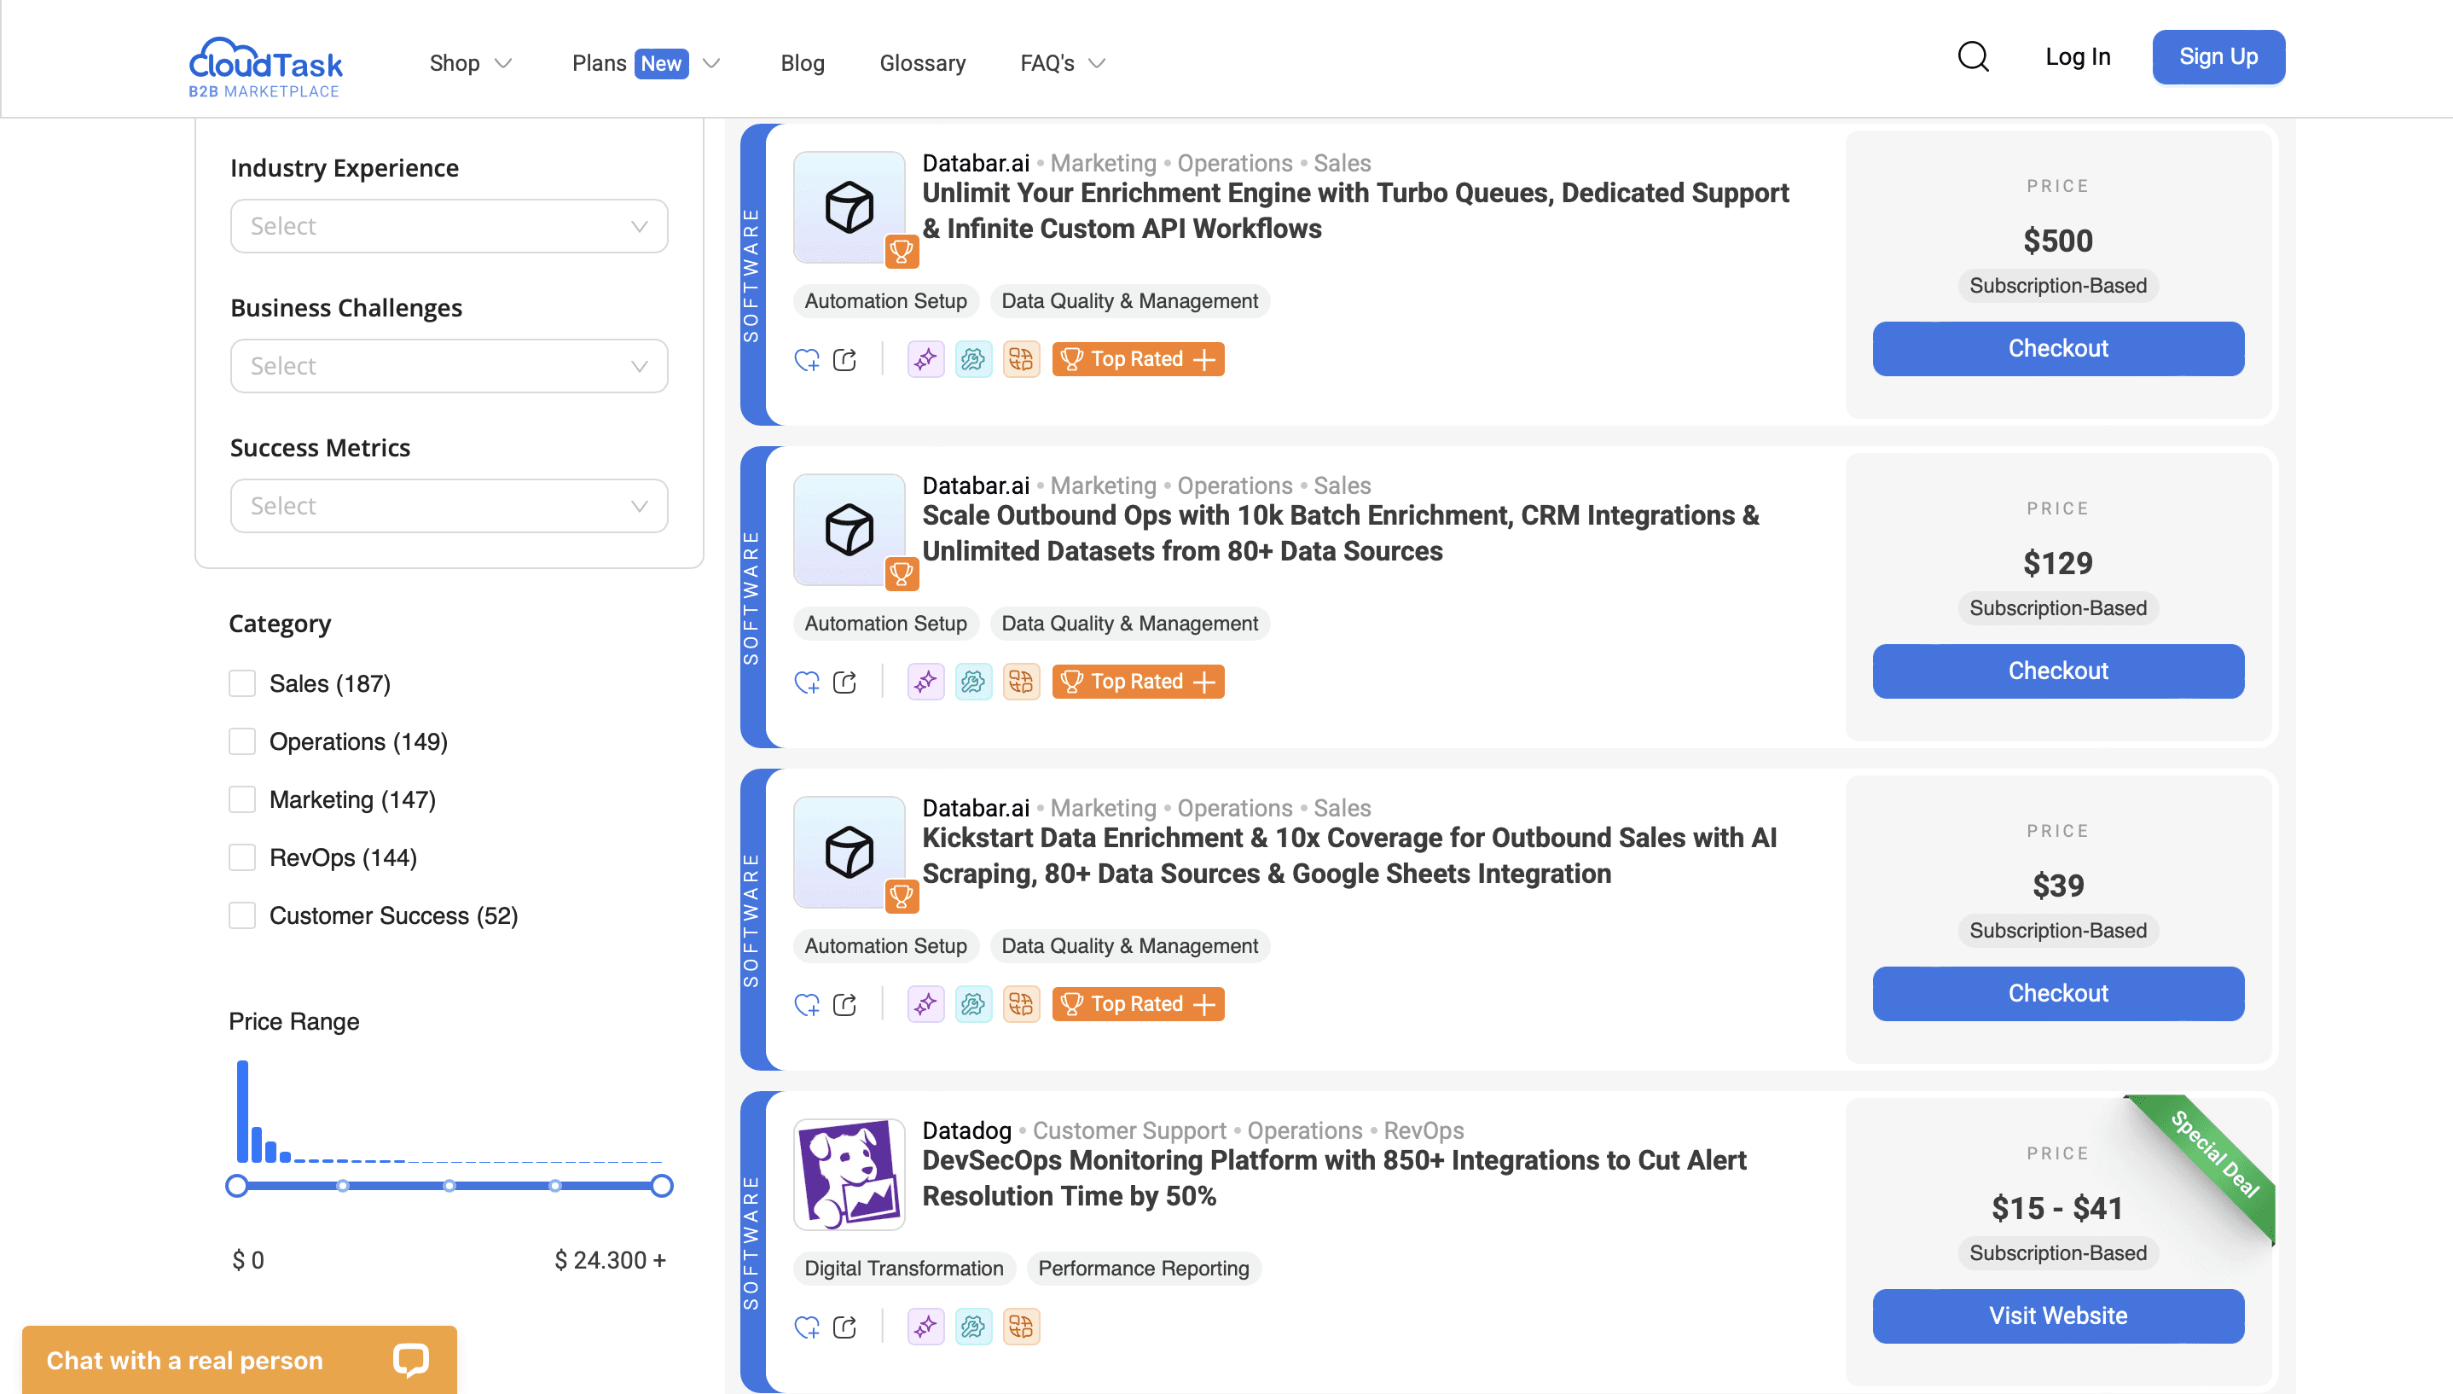Viewport: 2453px width, 1394px height.
Task: Click the purple sparkles icon on the first listing
Action: click(x=925, y=359)
